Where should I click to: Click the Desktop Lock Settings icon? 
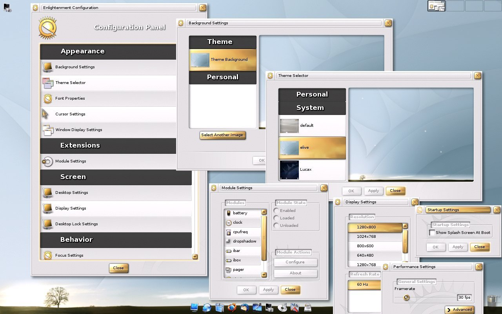click(48, 224)
